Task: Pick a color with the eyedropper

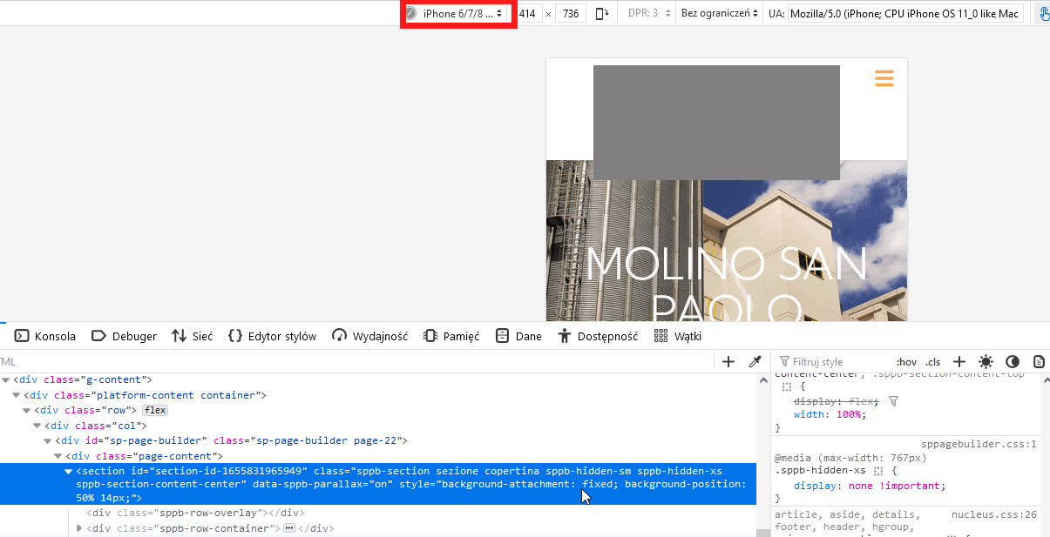Action: (x=755, y=362)
